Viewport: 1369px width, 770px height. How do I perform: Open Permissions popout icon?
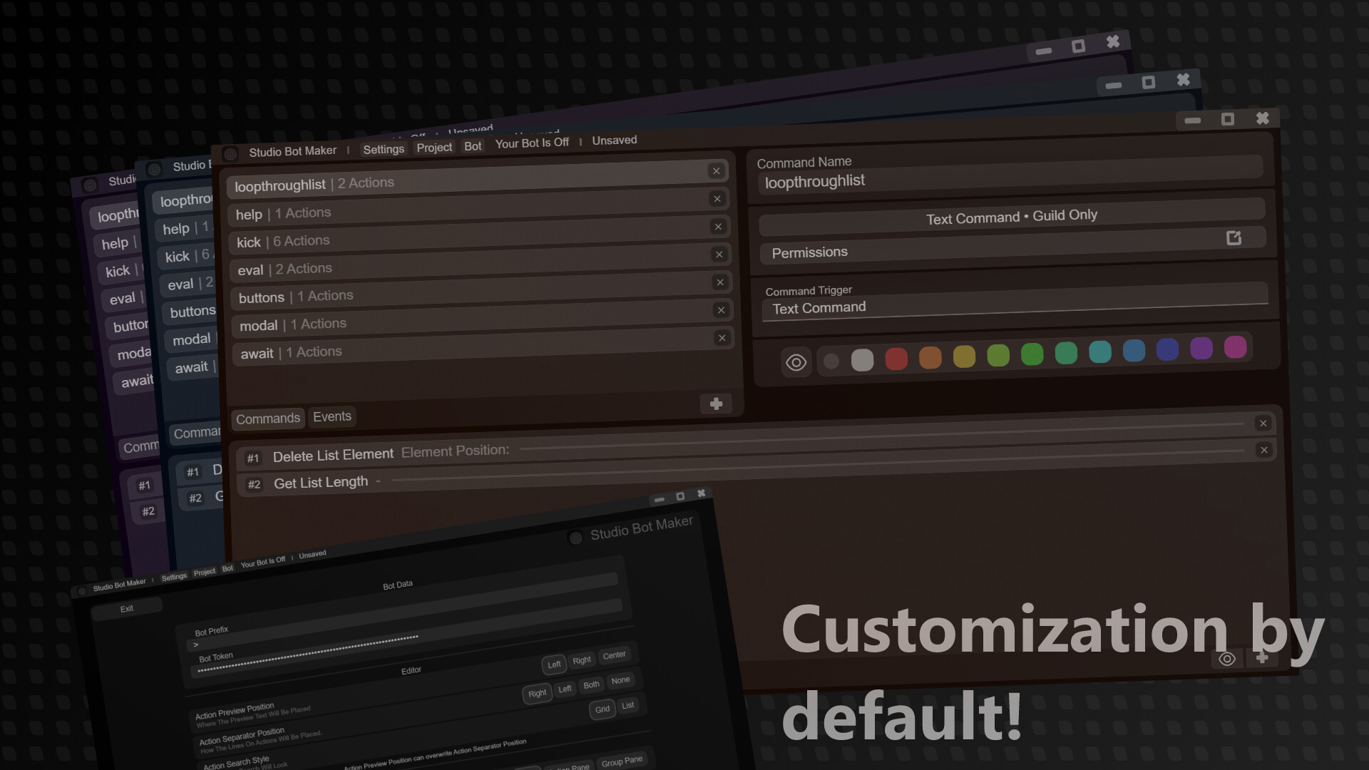coord(1234,237)
